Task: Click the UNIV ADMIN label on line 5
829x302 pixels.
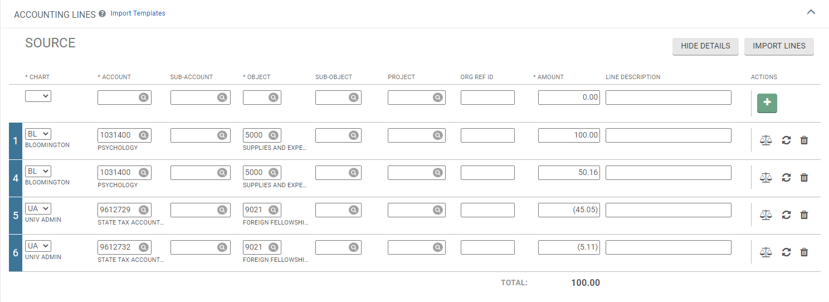Action: (x=43, y=220)
